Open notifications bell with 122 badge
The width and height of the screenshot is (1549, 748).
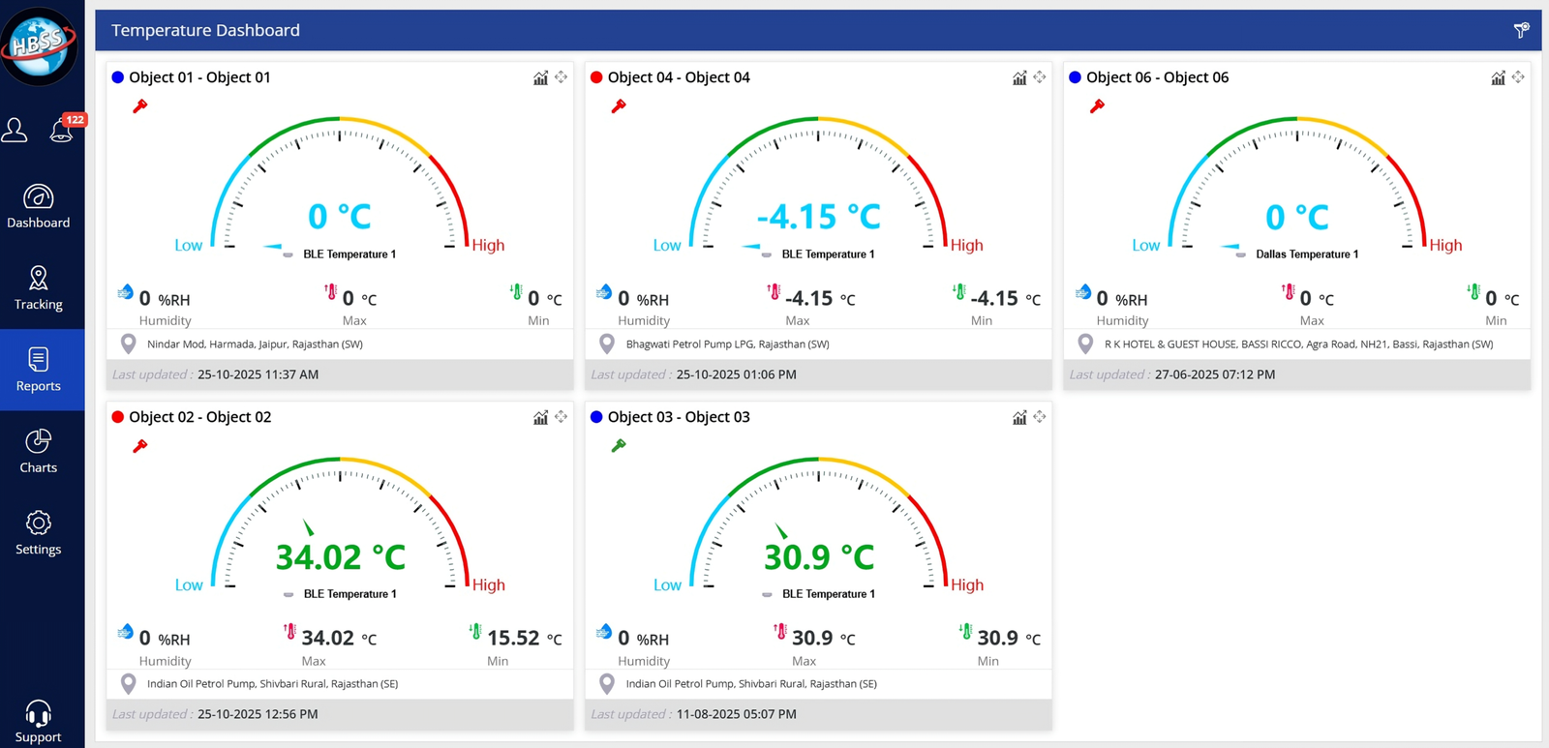click(x=62, y=131)
